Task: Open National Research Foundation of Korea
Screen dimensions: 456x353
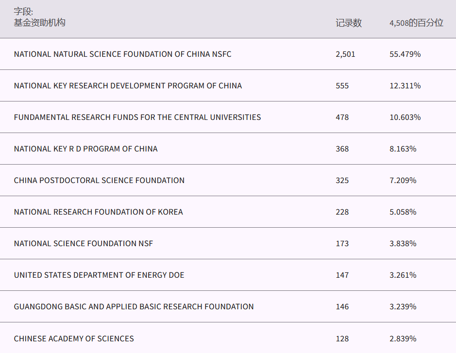Action: [98, 212]
